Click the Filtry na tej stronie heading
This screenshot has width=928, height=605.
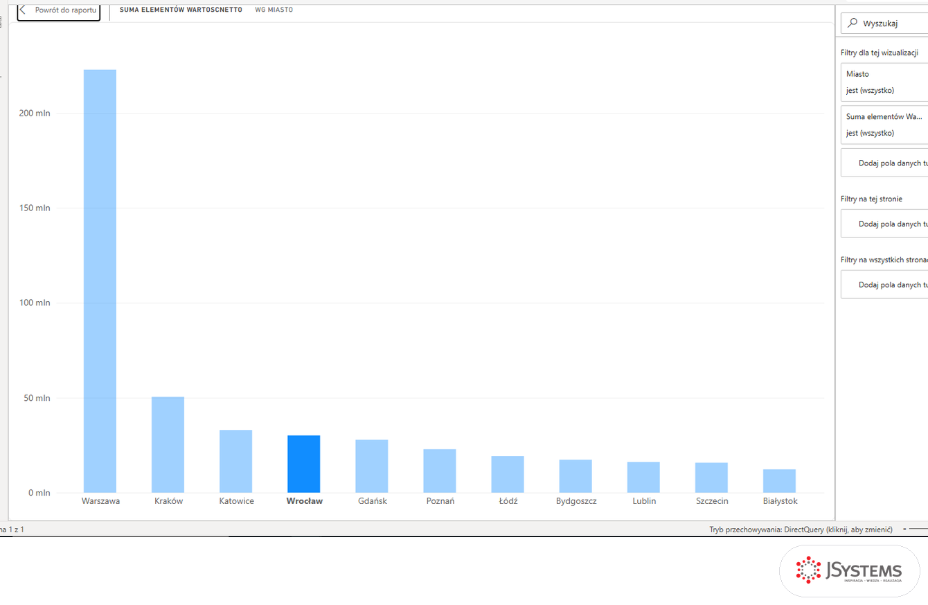871,199
